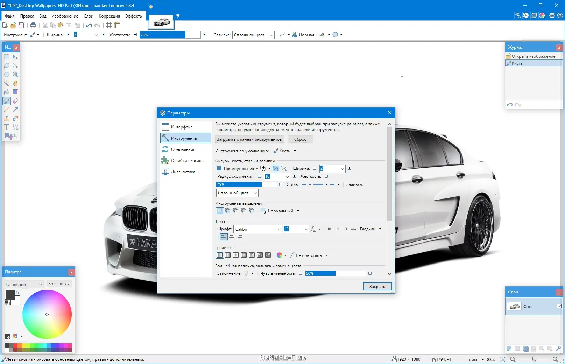Open the Файл menu
This screenshot has height=364, width=565.
coord(10,16)
